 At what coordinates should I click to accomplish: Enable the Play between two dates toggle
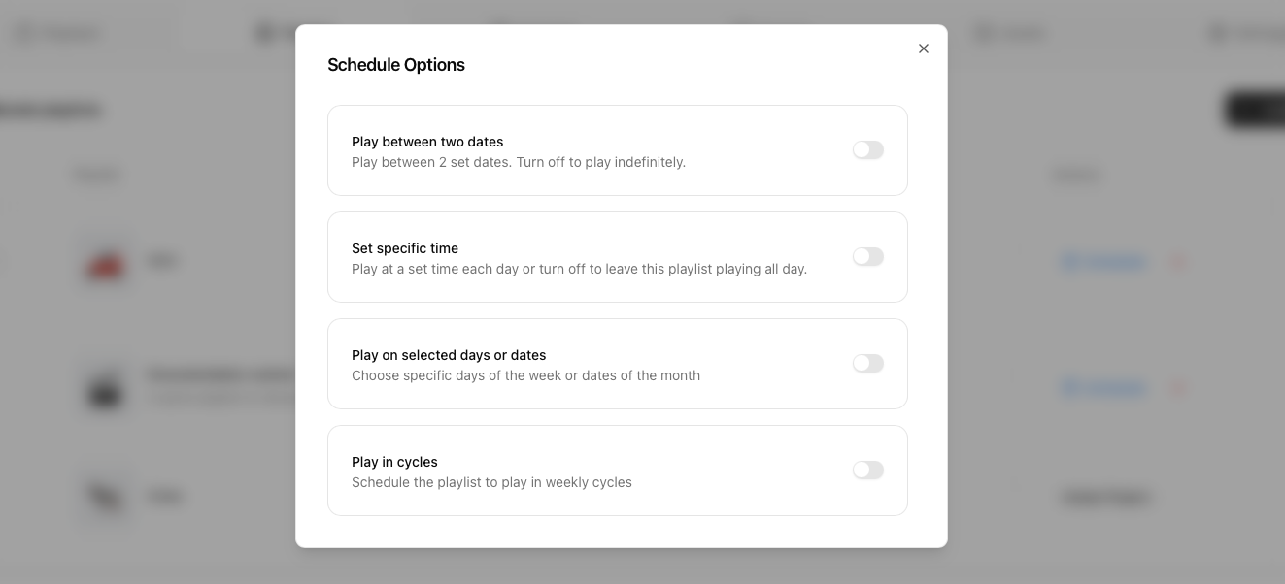click(867, 150)
